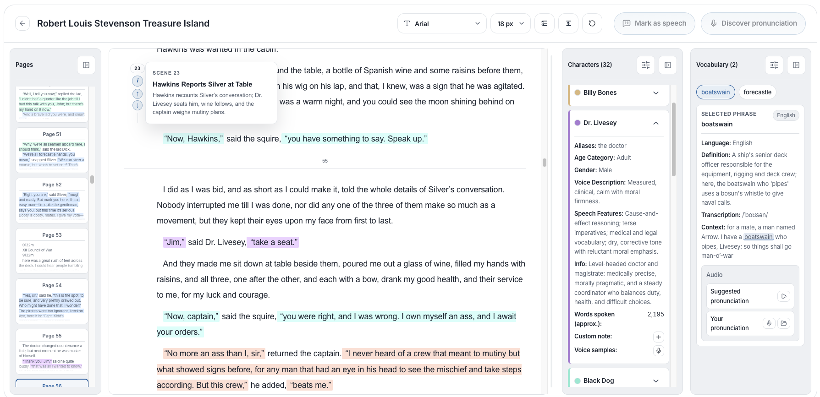This screenshot has height=397, width=820.
Task: Click Mark as speech button
Action: tap(655, 23)
